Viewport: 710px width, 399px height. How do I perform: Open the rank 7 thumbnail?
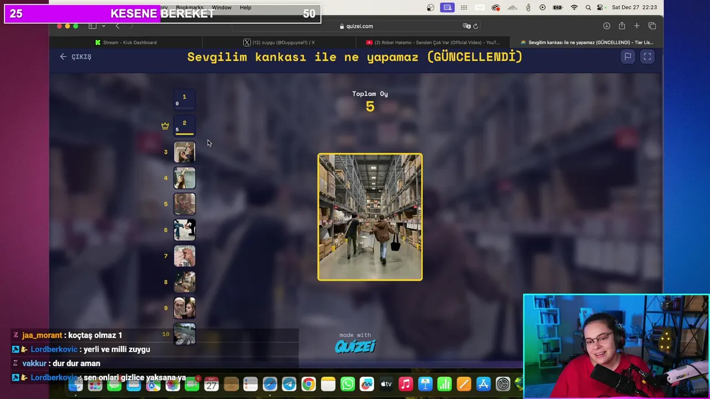185,256
